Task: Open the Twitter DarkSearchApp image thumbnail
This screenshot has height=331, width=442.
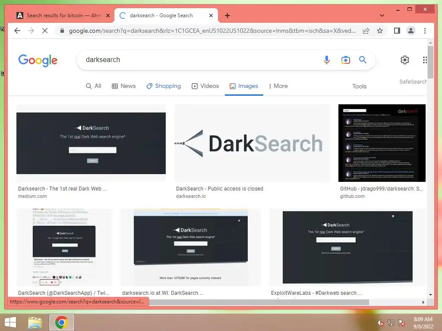Action: click(x=64, y=247)
